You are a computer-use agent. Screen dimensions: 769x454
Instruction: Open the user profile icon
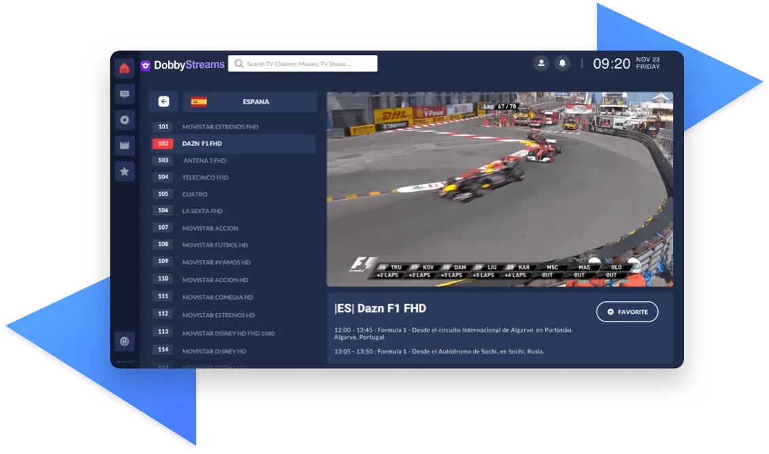coord(541,63)
